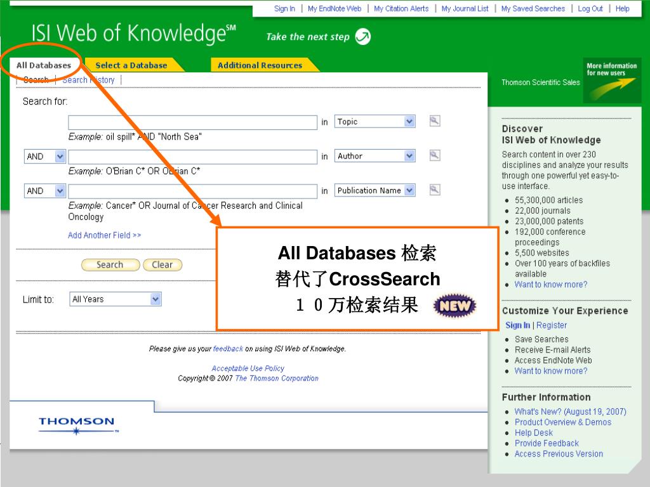Viewport: 650px width, 487px height.
Task: Click Sign In under Customize Your Experience
Action: coord(518,325)
